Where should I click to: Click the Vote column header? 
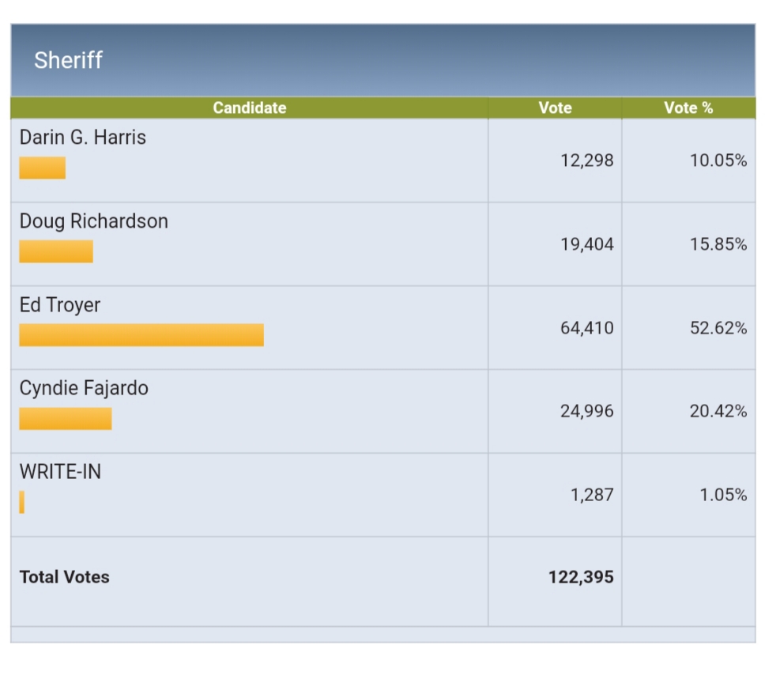point(555,107)
